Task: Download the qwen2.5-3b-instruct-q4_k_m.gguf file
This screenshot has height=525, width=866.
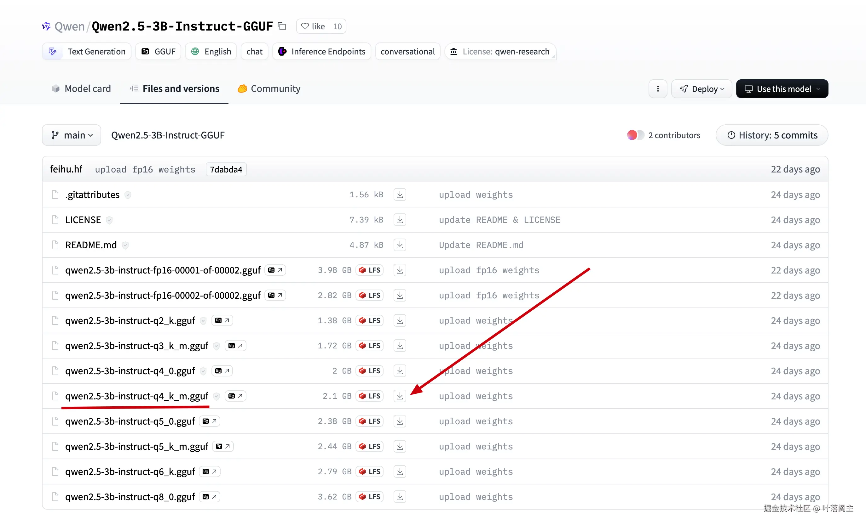Action: coord(400,396)
